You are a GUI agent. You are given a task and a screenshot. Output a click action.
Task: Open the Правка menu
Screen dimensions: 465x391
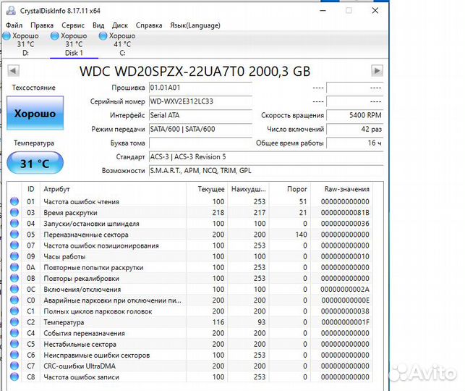point(42,25)
